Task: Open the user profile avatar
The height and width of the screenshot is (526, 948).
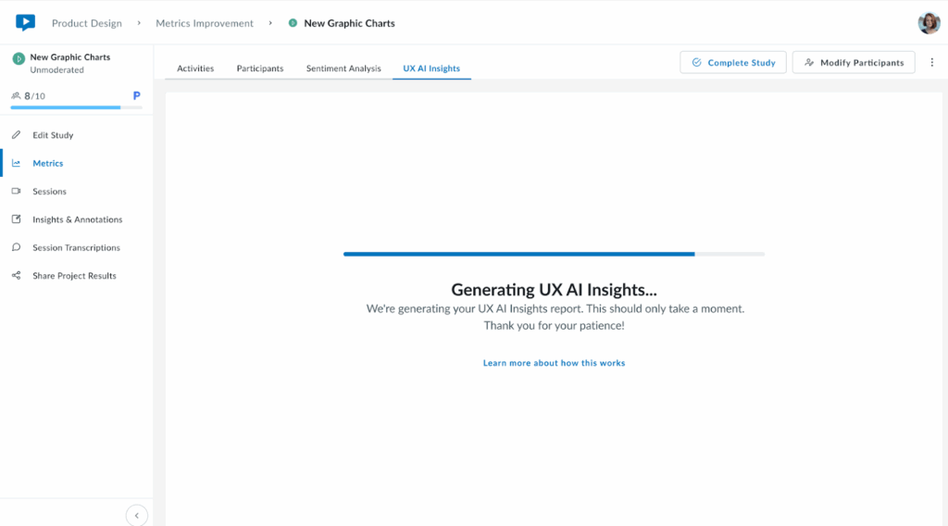Action: [x=929, y=23]
